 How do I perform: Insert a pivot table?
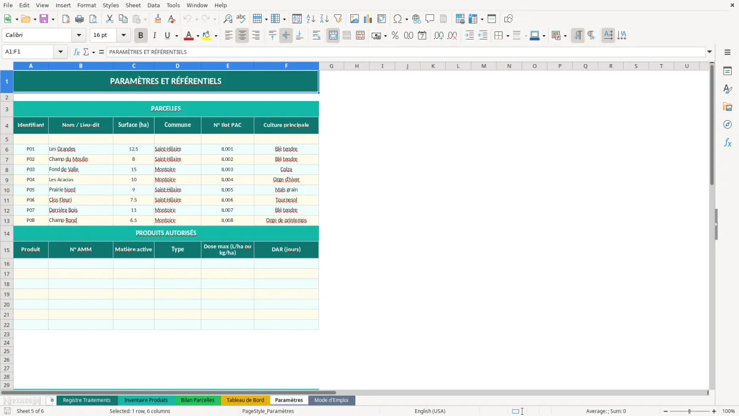[x=382, y=19]
